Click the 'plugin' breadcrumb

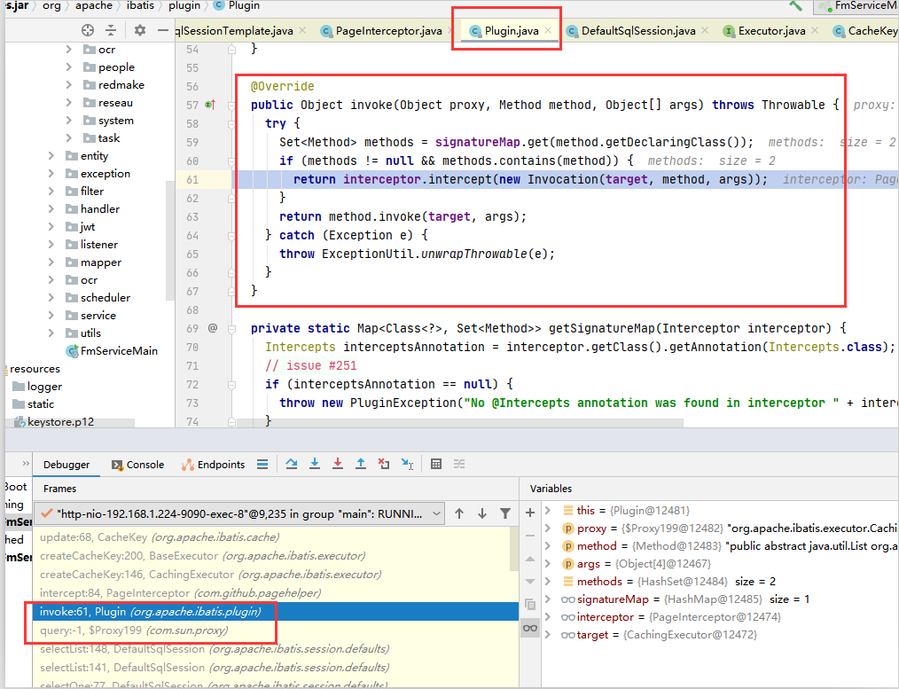pos(184,5)
